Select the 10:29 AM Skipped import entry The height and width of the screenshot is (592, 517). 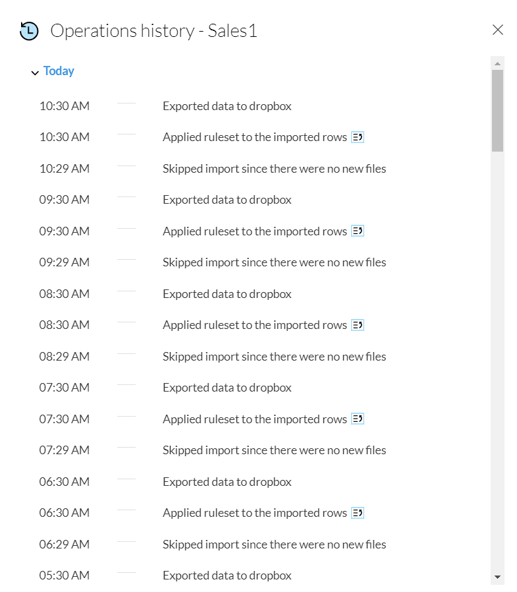click(274, 169)
